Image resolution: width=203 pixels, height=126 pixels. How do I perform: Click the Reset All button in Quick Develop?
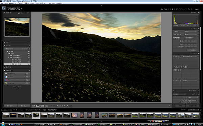(x=191, y=50)
